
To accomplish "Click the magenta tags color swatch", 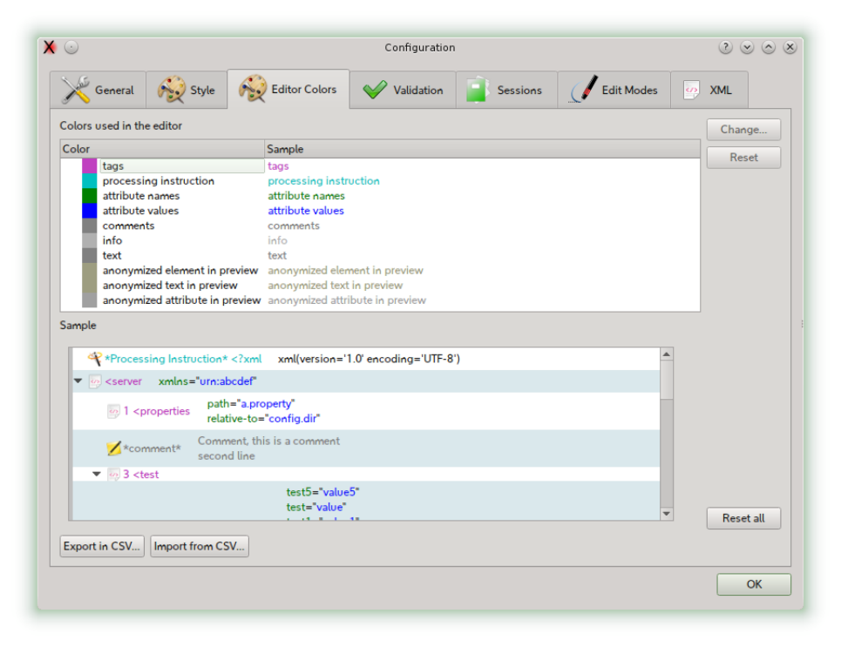I will point(90,165).
